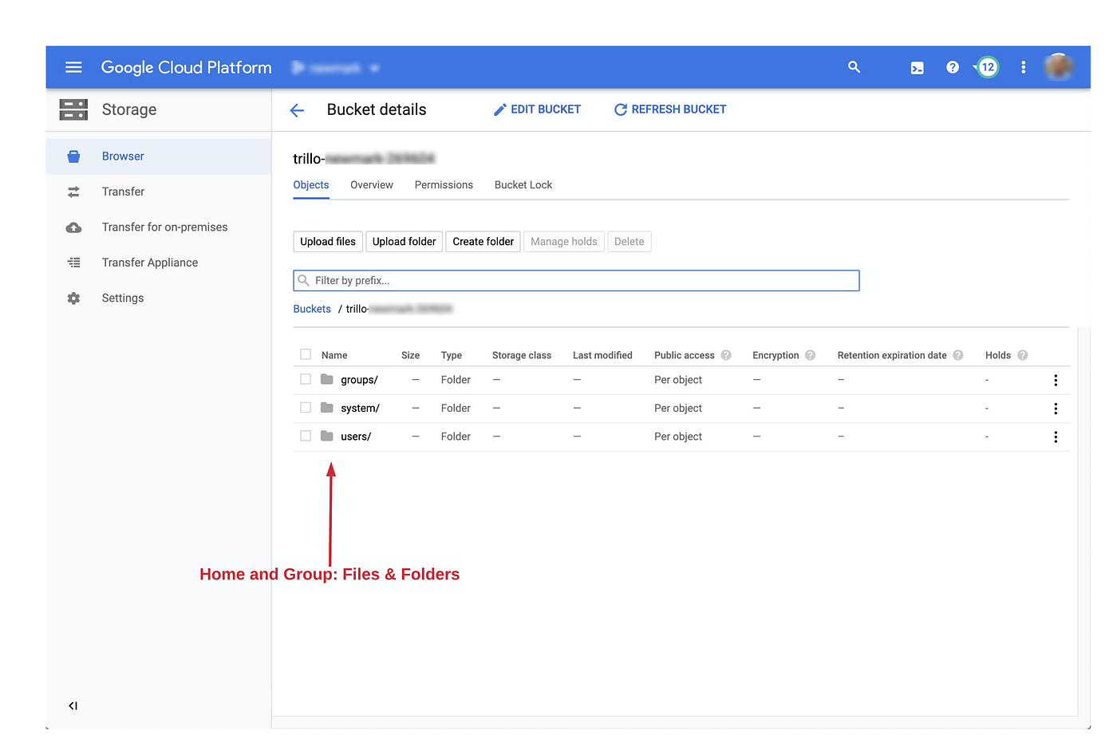Check the checkbox for the groups/ folder
The height and width of the screenshot is (755, 1117).
click(306, 379)
